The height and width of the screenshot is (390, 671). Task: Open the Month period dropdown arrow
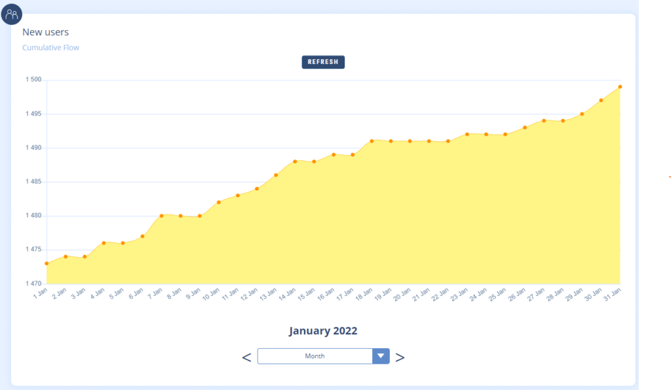tap(381, 356)
